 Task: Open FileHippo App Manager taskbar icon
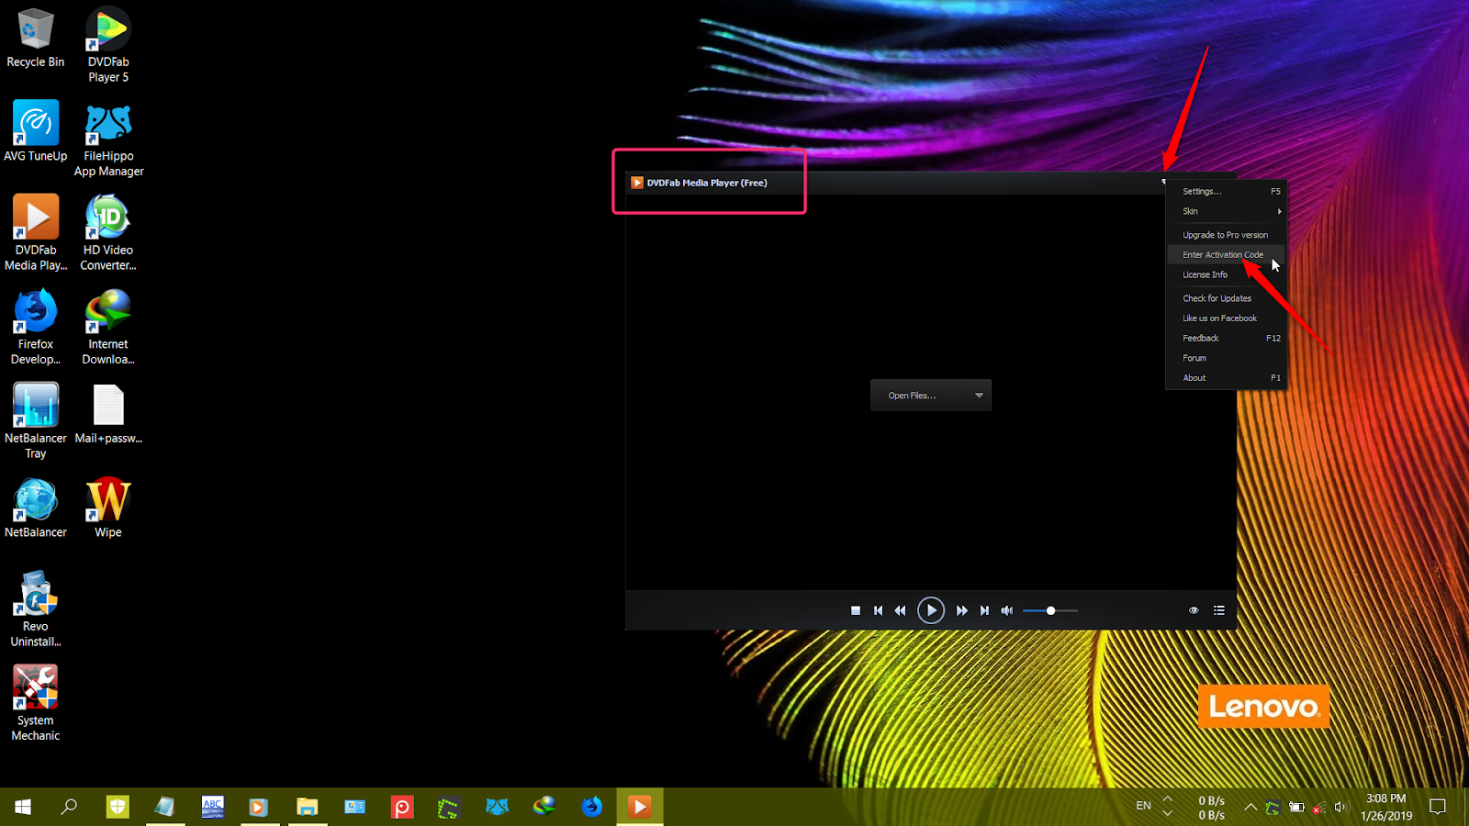pos(497,807)
